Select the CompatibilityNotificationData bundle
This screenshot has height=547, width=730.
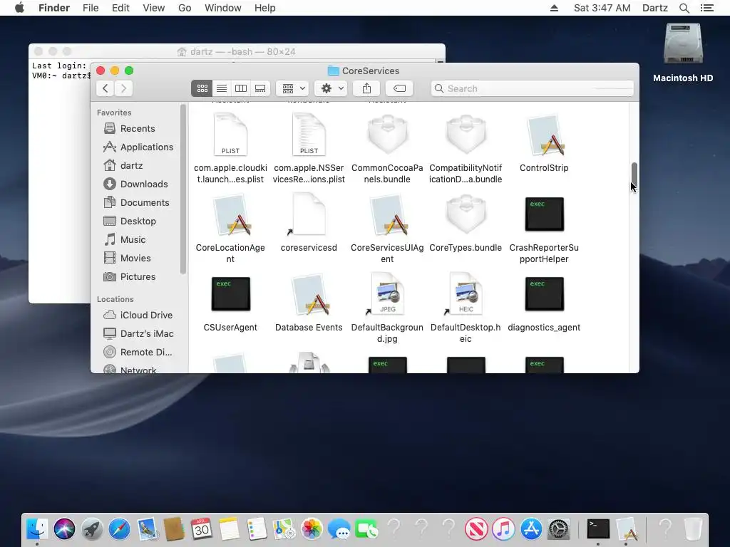tap(466, 149)
